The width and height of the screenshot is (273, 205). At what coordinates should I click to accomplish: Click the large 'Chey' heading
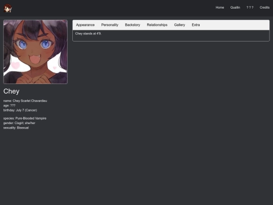pyautogui.click(x=11, y=91)
